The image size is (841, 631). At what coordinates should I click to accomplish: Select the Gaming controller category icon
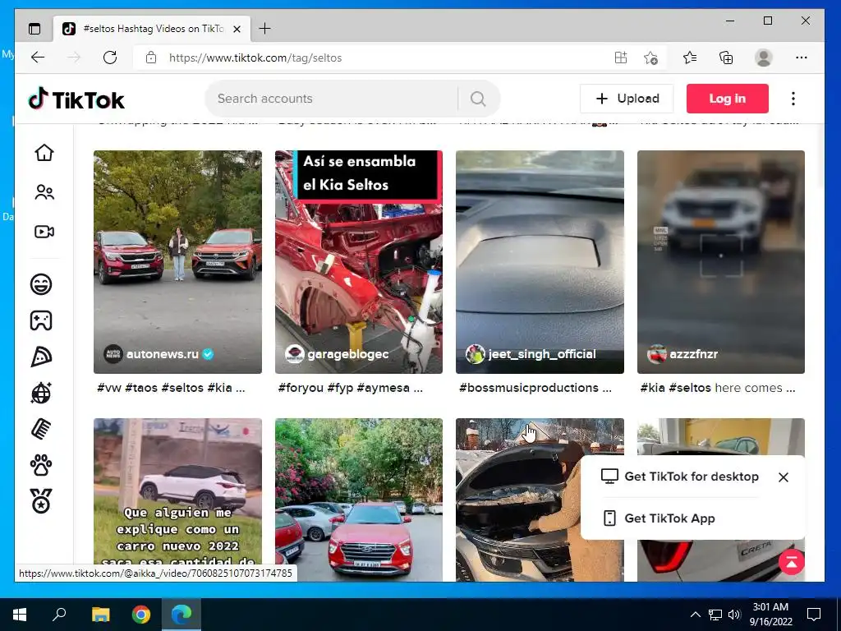tap(41, 320)
